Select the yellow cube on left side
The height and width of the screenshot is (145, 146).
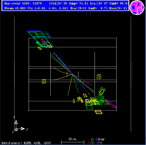click(x=44, y=81)
